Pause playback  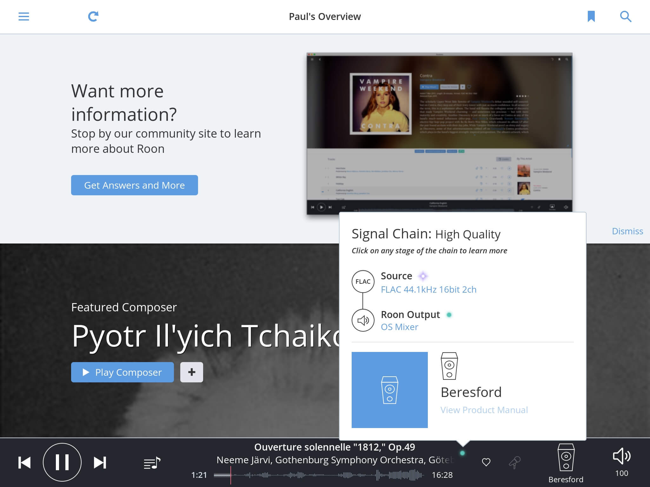pyautogui.click(x=62, y=462)
